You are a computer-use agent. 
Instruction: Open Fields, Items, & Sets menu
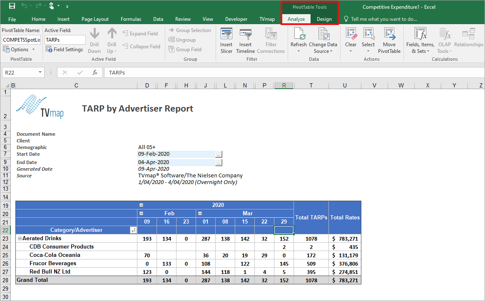[420, 40]
